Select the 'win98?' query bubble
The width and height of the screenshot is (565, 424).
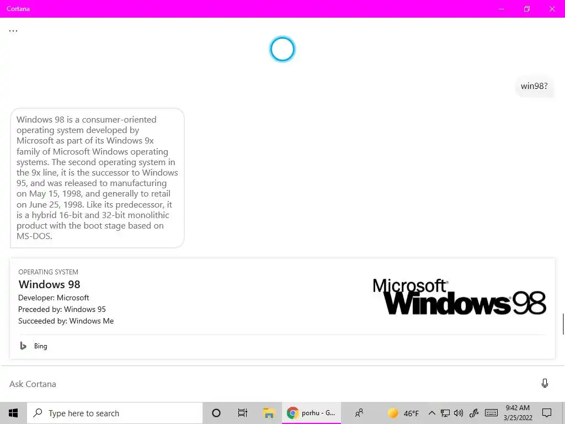(534, 86)
